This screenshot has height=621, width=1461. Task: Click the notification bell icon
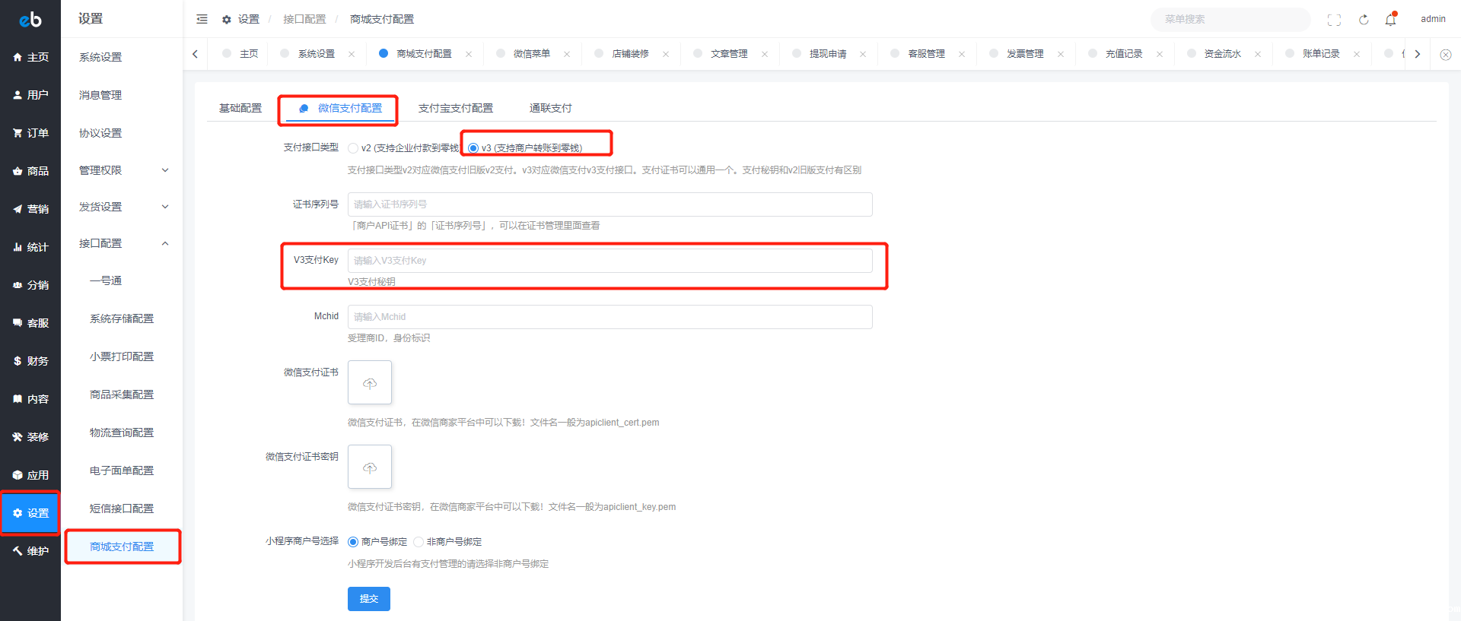1390,20
